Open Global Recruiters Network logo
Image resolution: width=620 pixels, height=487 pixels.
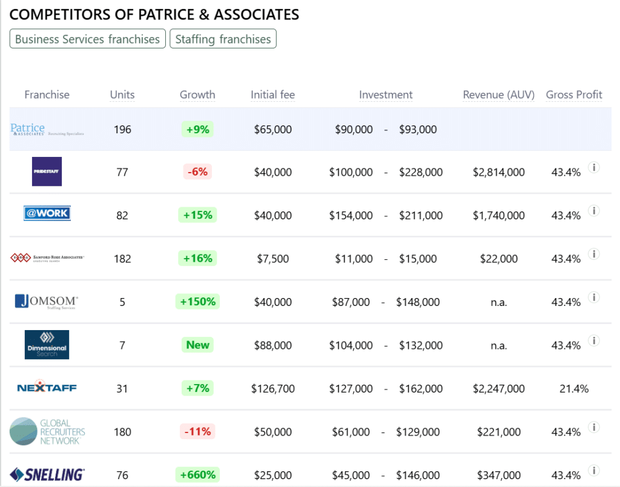(47, 432)
